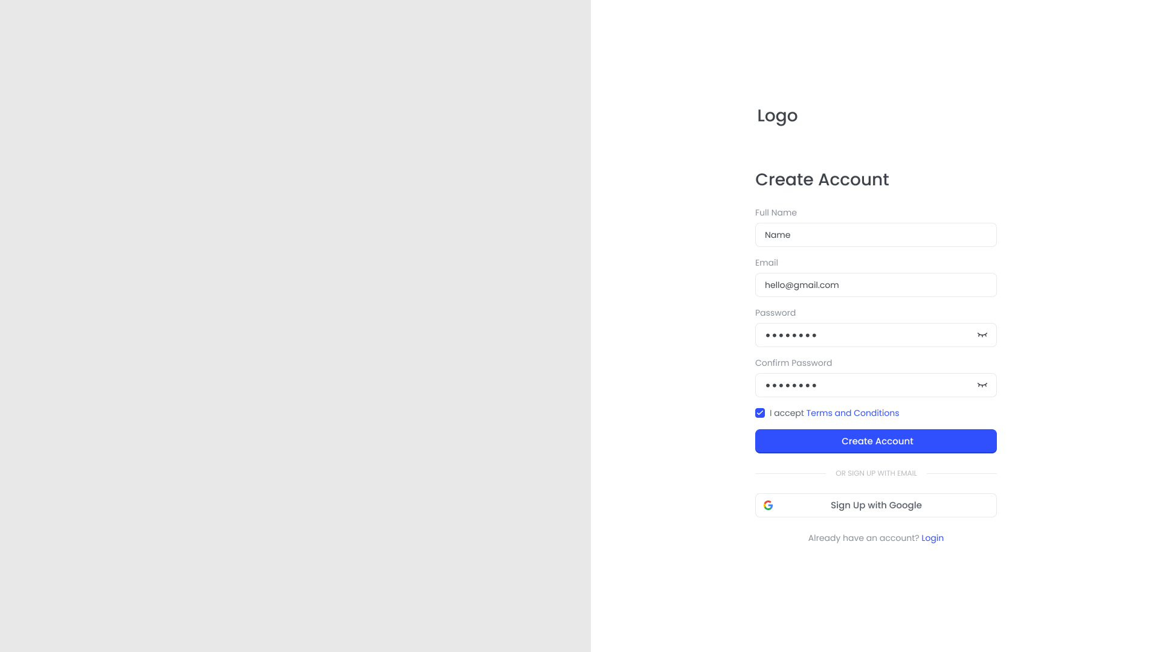1160x652 pixels.
Task: Focus the Email input field
Action: pyautogui.click(x=876, y=285)
